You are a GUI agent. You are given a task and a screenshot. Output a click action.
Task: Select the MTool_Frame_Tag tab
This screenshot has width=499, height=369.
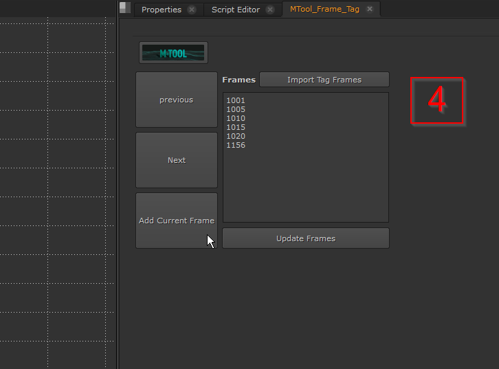coord(324,9)
